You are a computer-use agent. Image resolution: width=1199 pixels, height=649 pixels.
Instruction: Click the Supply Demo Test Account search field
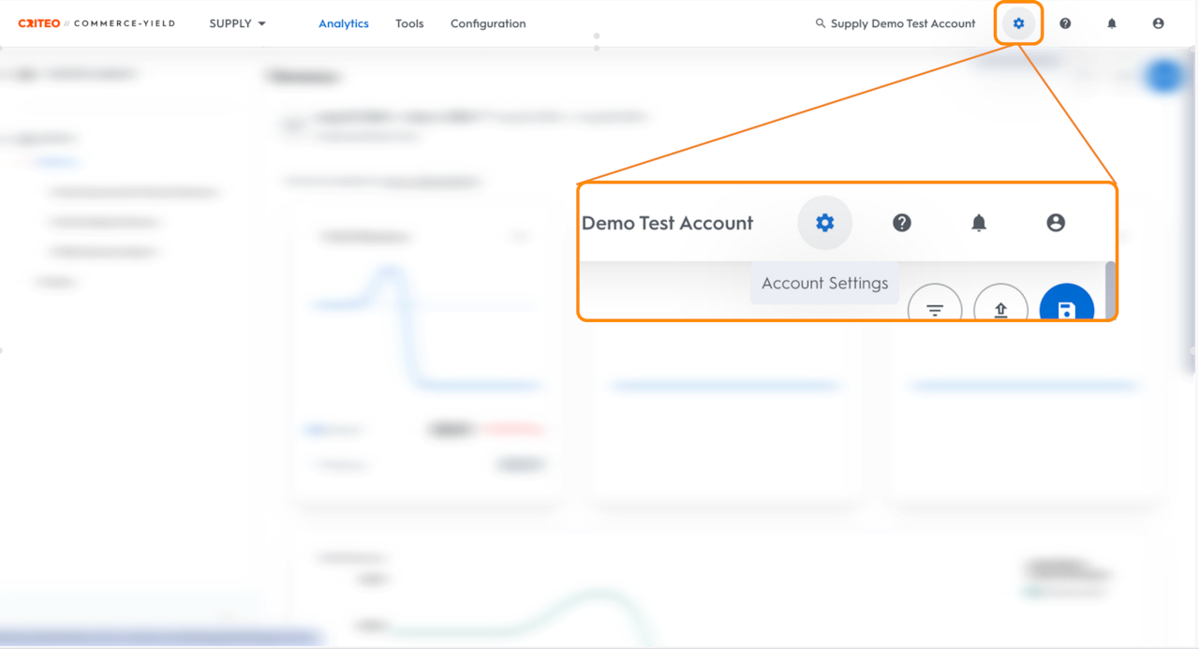[896, 23]
